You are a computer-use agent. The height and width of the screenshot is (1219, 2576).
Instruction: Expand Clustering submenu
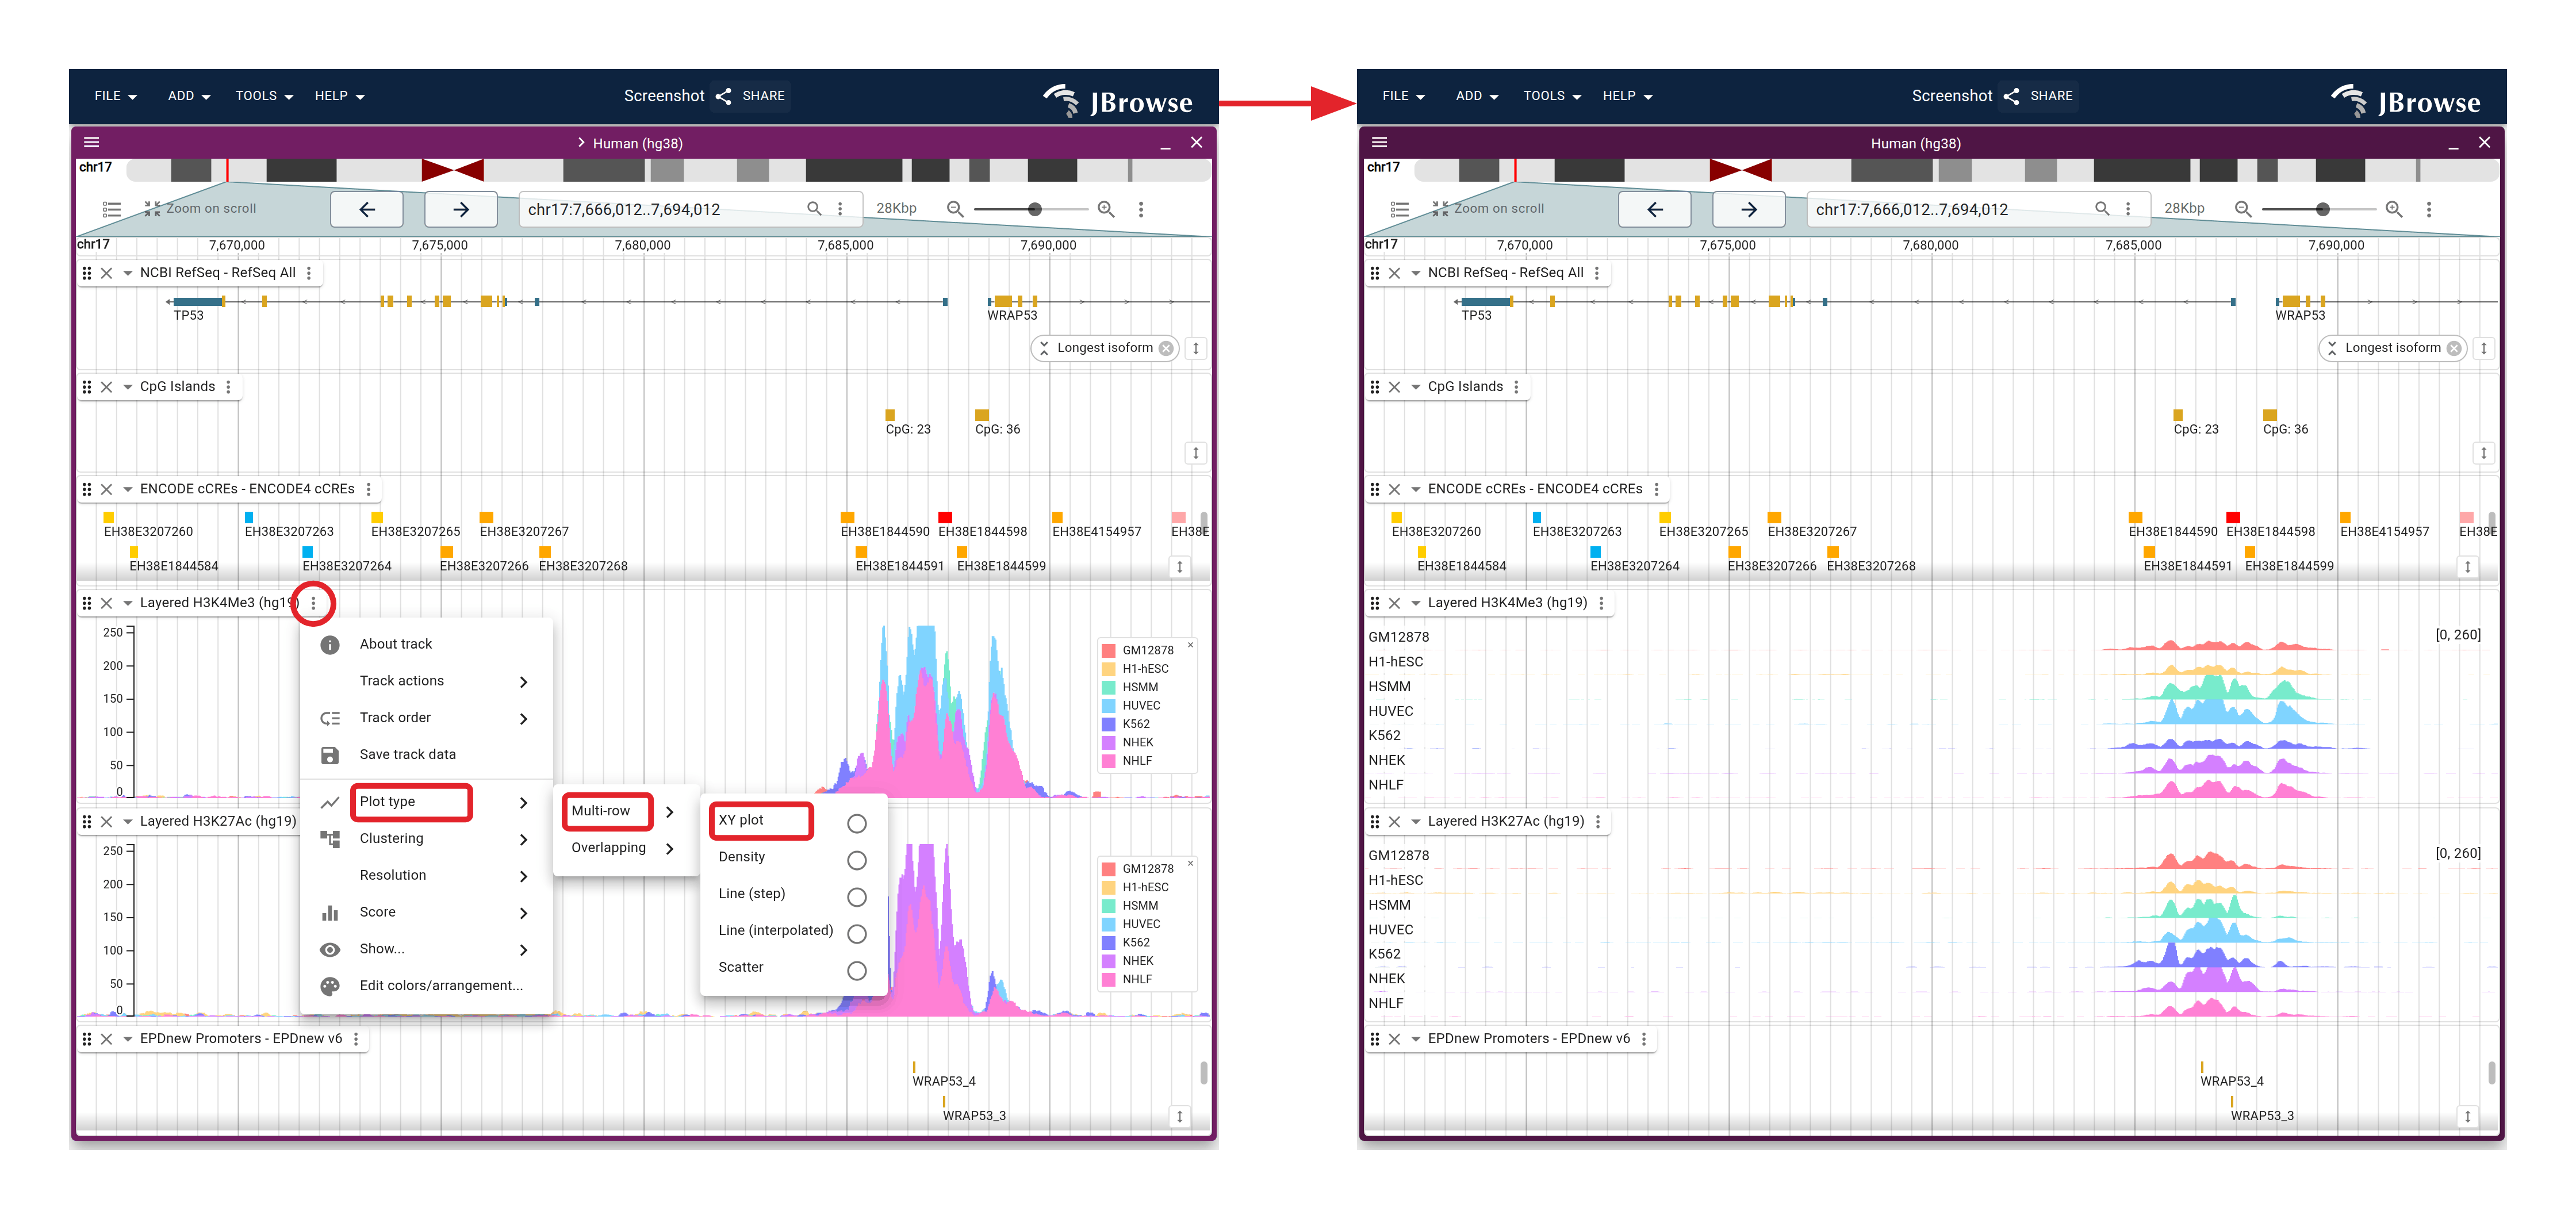(426, 839)
